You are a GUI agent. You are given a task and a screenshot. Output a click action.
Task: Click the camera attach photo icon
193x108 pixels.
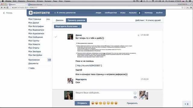tap(135, 97)
